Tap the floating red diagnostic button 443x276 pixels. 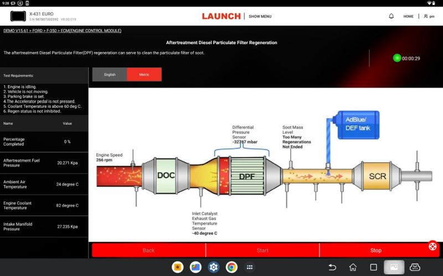pos(433,247)
